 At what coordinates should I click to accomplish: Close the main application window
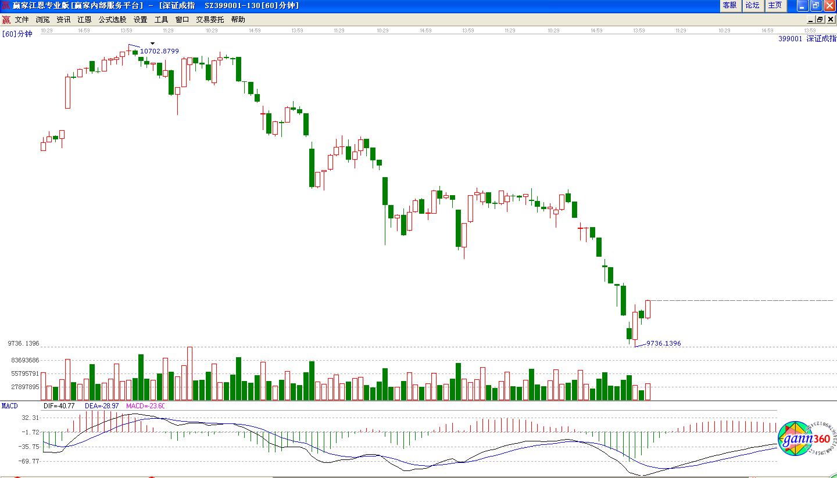pos(828,5)
